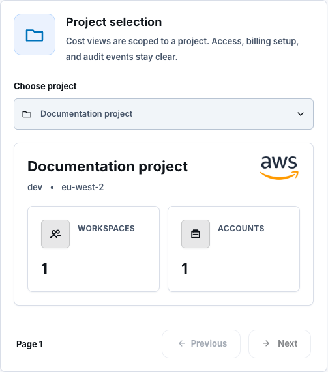Go to the Next page
This screenshot has height=372, width=328.
280,344
